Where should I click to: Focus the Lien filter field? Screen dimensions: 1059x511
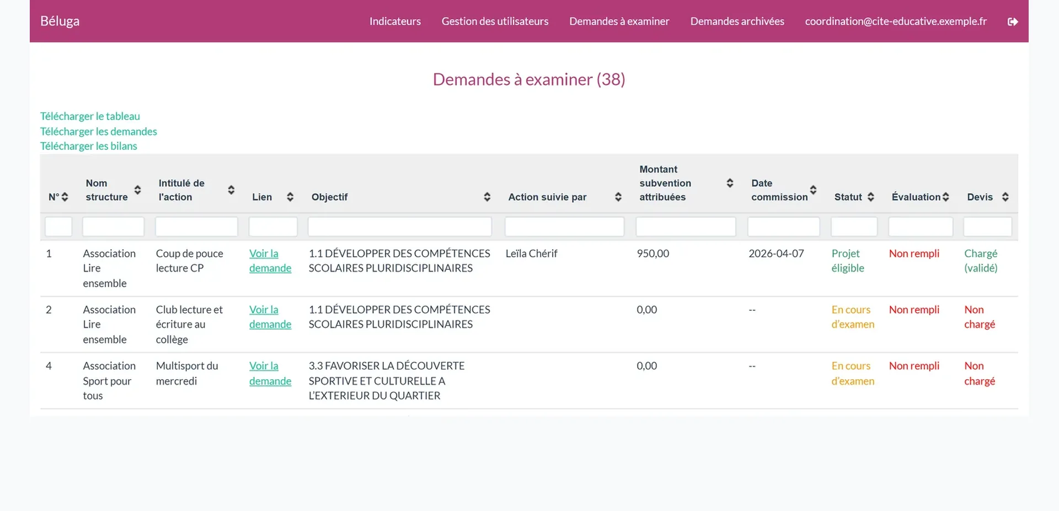click(273, 227)
